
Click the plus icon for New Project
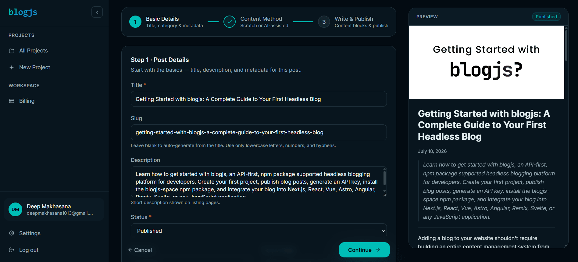pos(12,67)
